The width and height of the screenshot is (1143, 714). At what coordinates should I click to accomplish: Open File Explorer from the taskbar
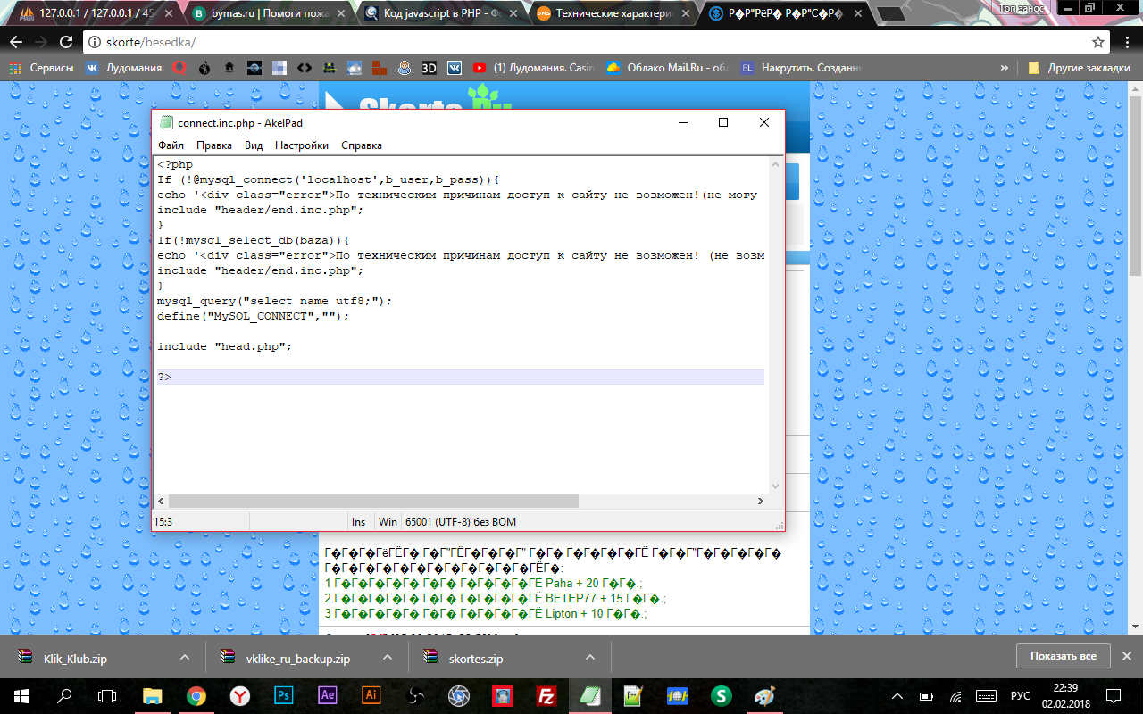click(x=153, y=696)
